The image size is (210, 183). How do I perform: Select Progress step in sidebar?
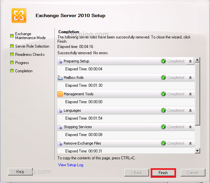tap(22, 63)
